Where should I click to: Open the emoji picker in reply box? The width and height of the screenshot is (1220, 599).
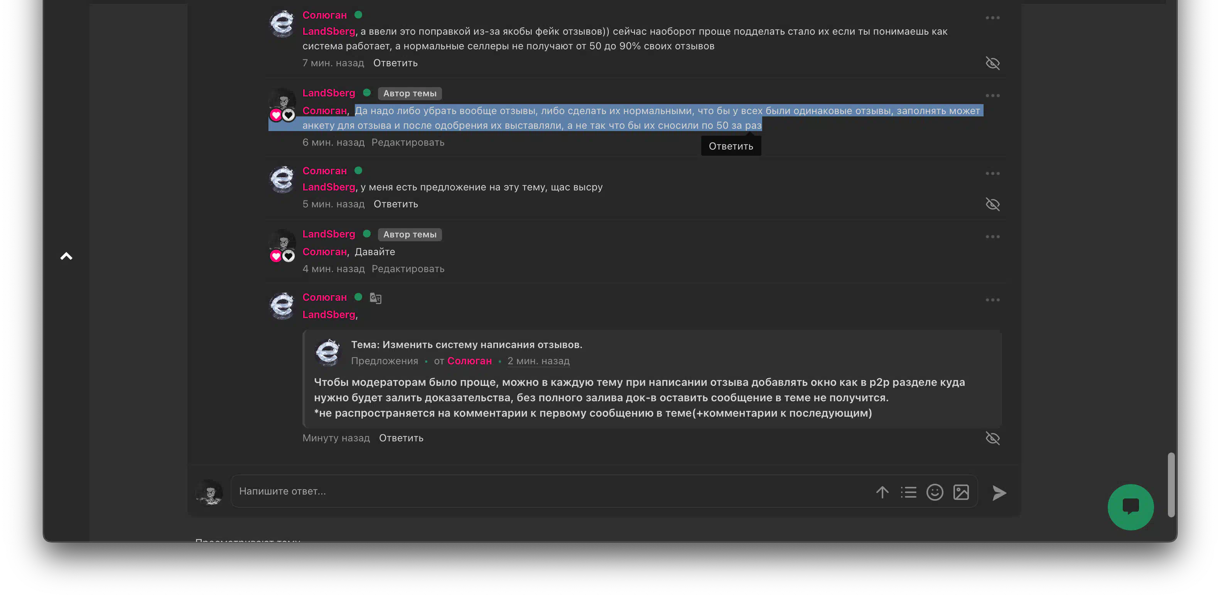pos(935,492)
